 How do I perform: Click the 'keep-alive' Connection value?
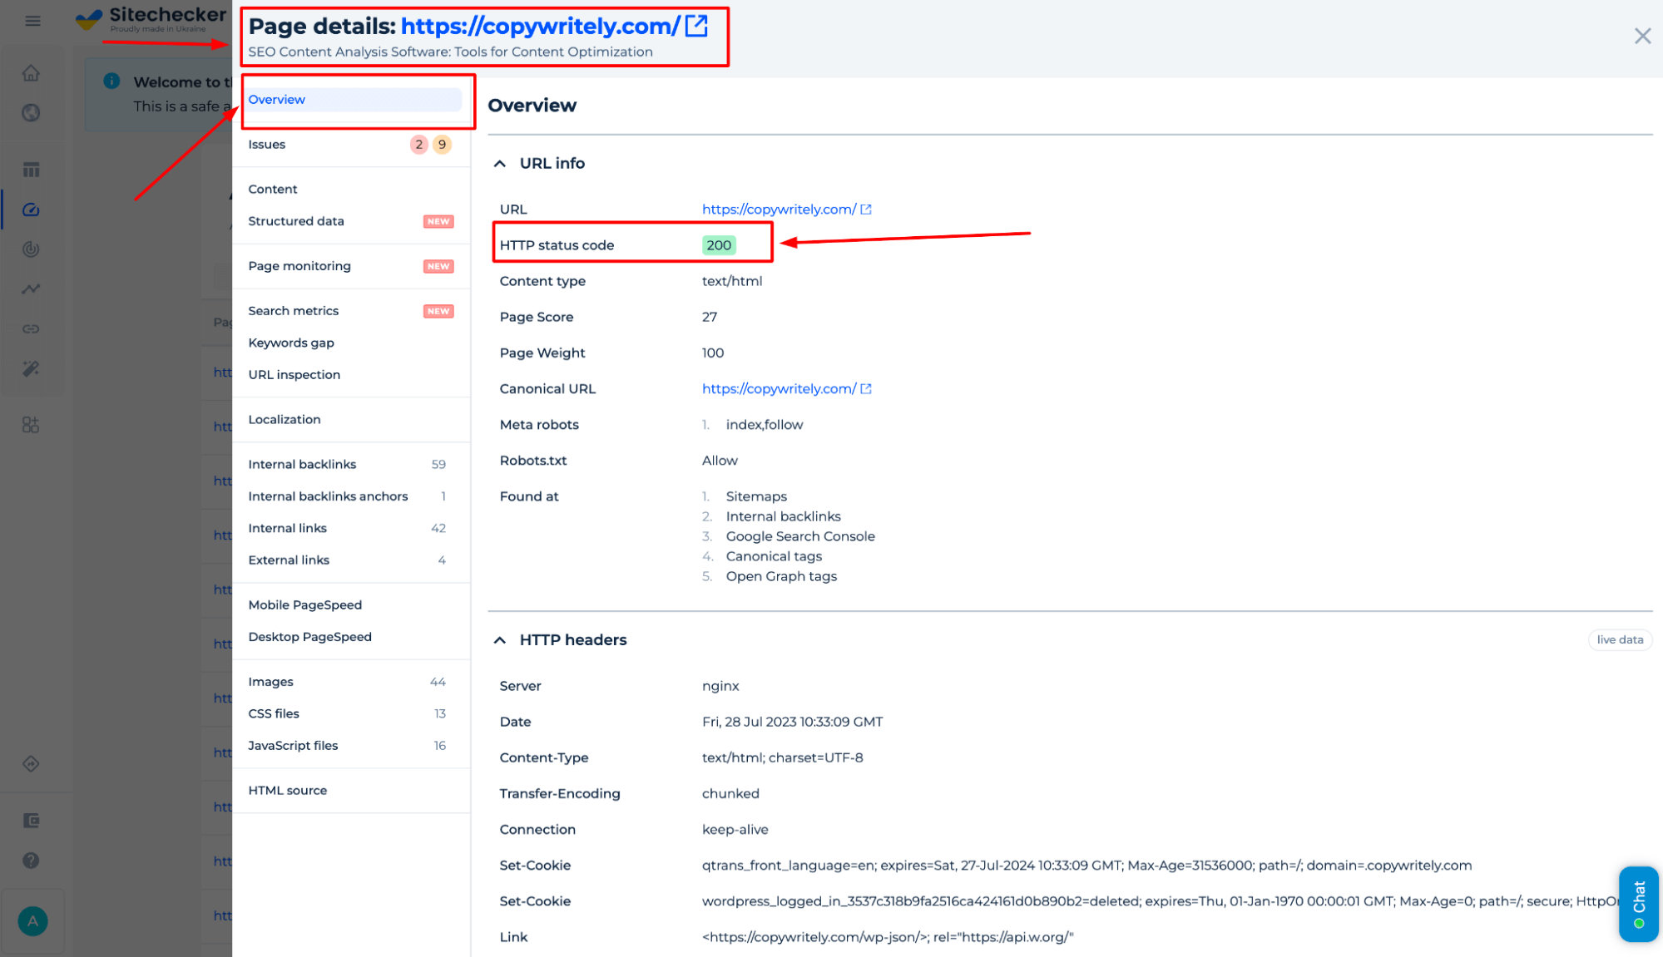click(x=735, y=830)
